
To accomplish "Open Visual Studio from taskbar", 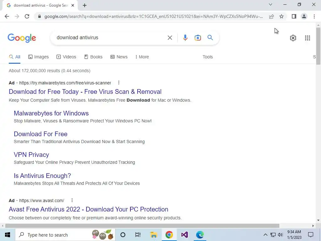I will [x=184, y=235].
